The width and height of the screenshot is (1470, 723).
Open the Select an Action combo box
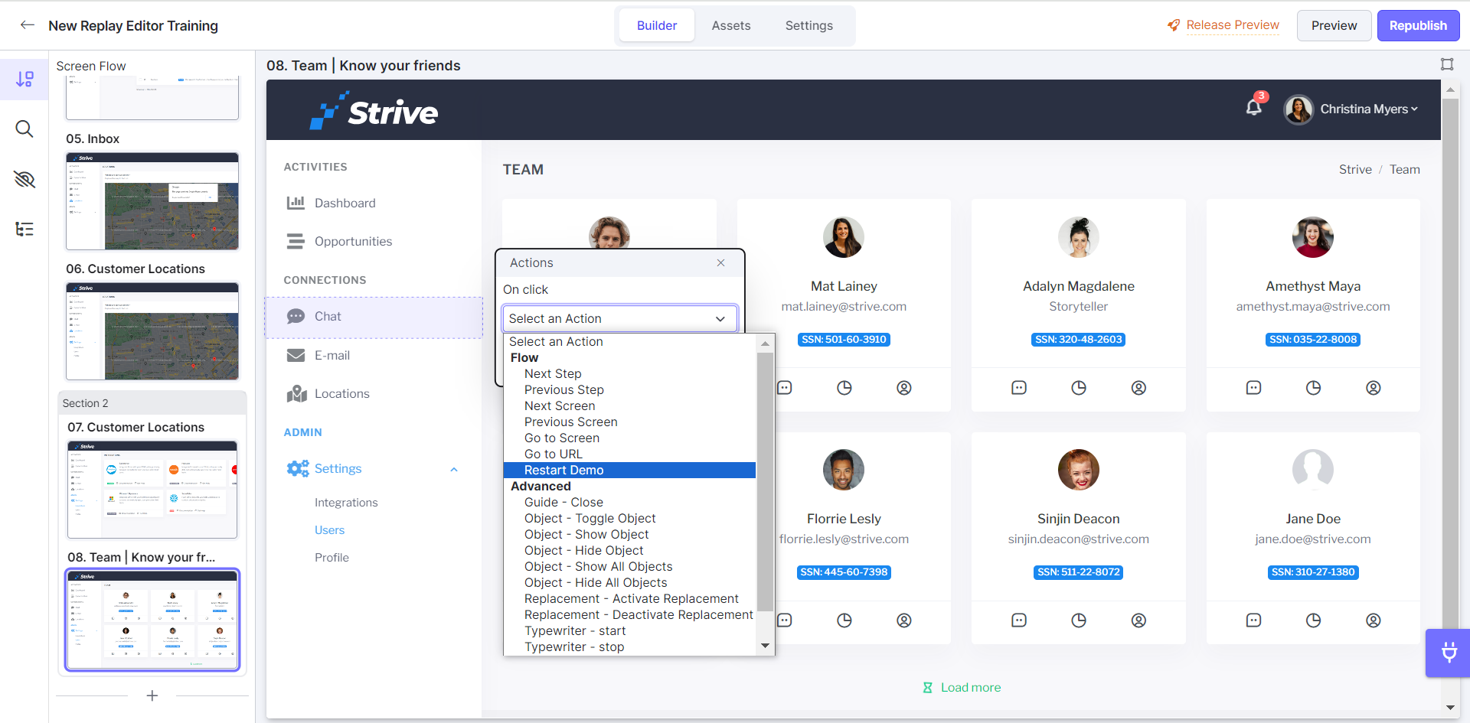tap(619, 318)
